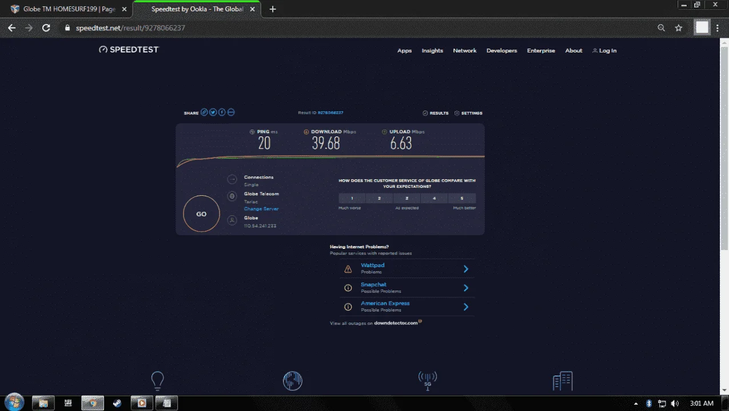Open Steam from the taskbar

coord(117,403)
